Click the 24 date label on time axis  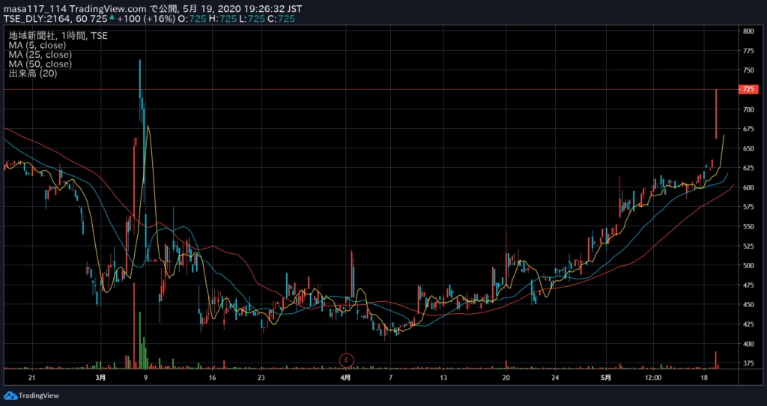(554, 377)
